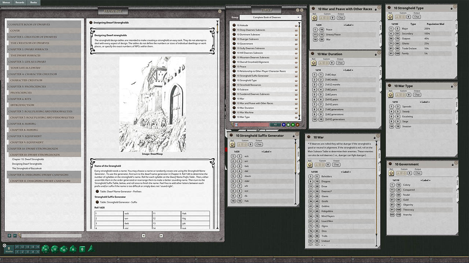469x263 pixels.
Task: Click the Roll die button on 10 War Duration
Action: pos(314,63)
